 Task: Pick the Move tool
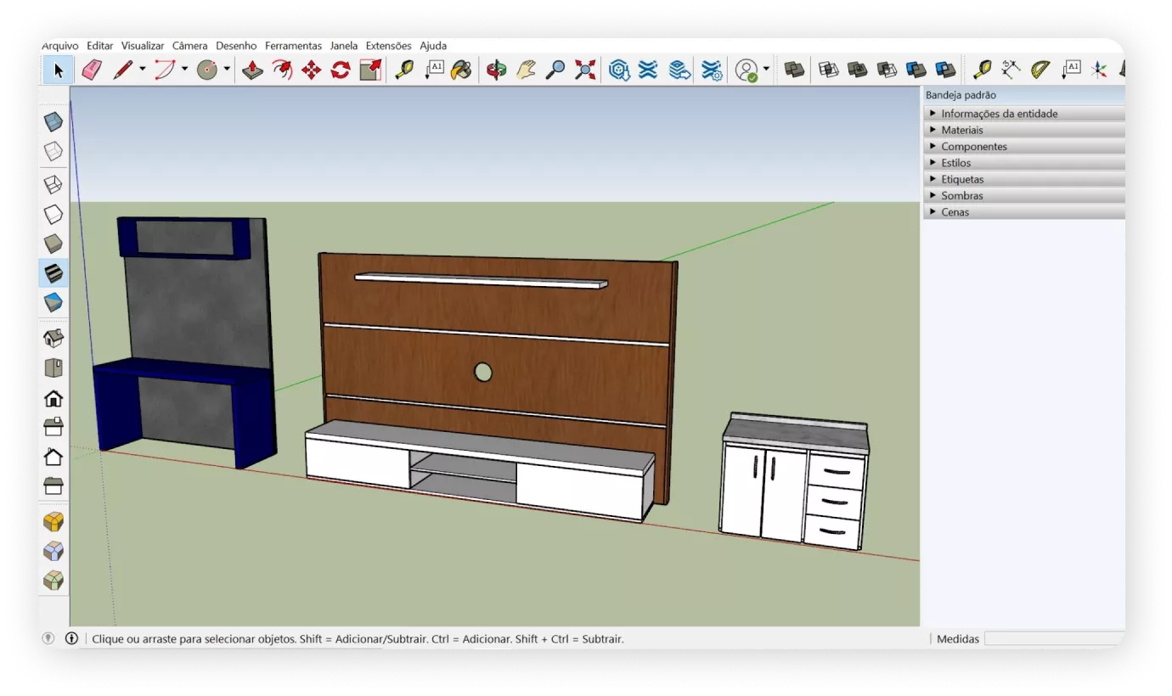311,70
